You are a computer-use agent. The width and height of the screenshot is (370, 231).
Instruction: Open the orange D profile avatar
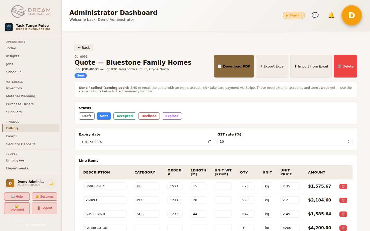(351, 15)
